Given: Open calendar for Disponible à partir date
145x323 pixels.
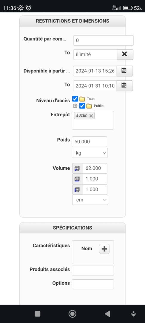Looking at the screenshot, I should point(124,71).
